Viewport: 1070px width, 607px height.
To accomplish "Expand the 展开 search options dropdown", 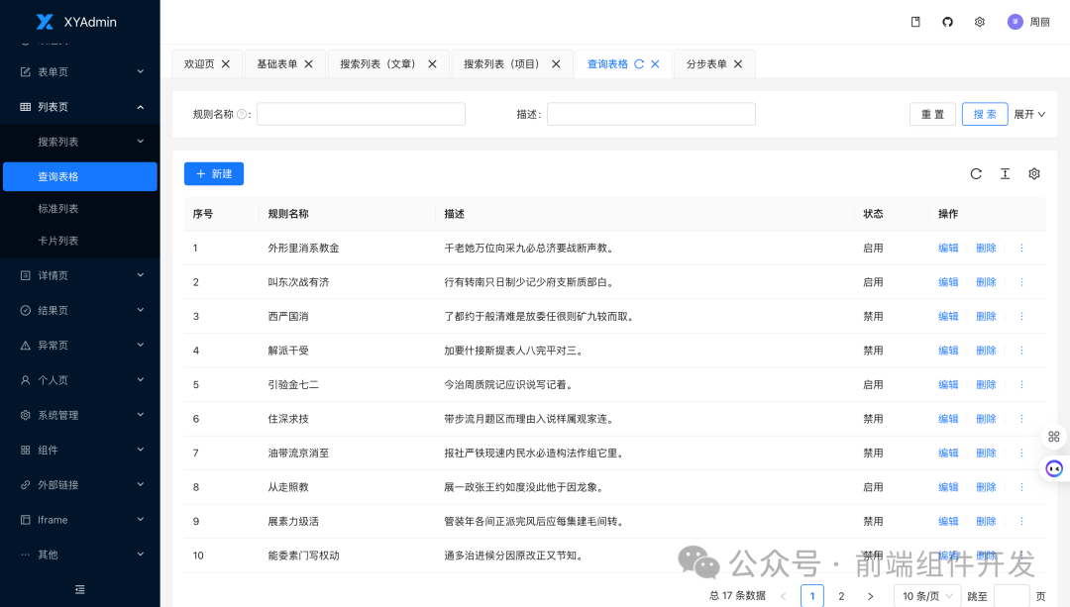I will pos(1030,113).
